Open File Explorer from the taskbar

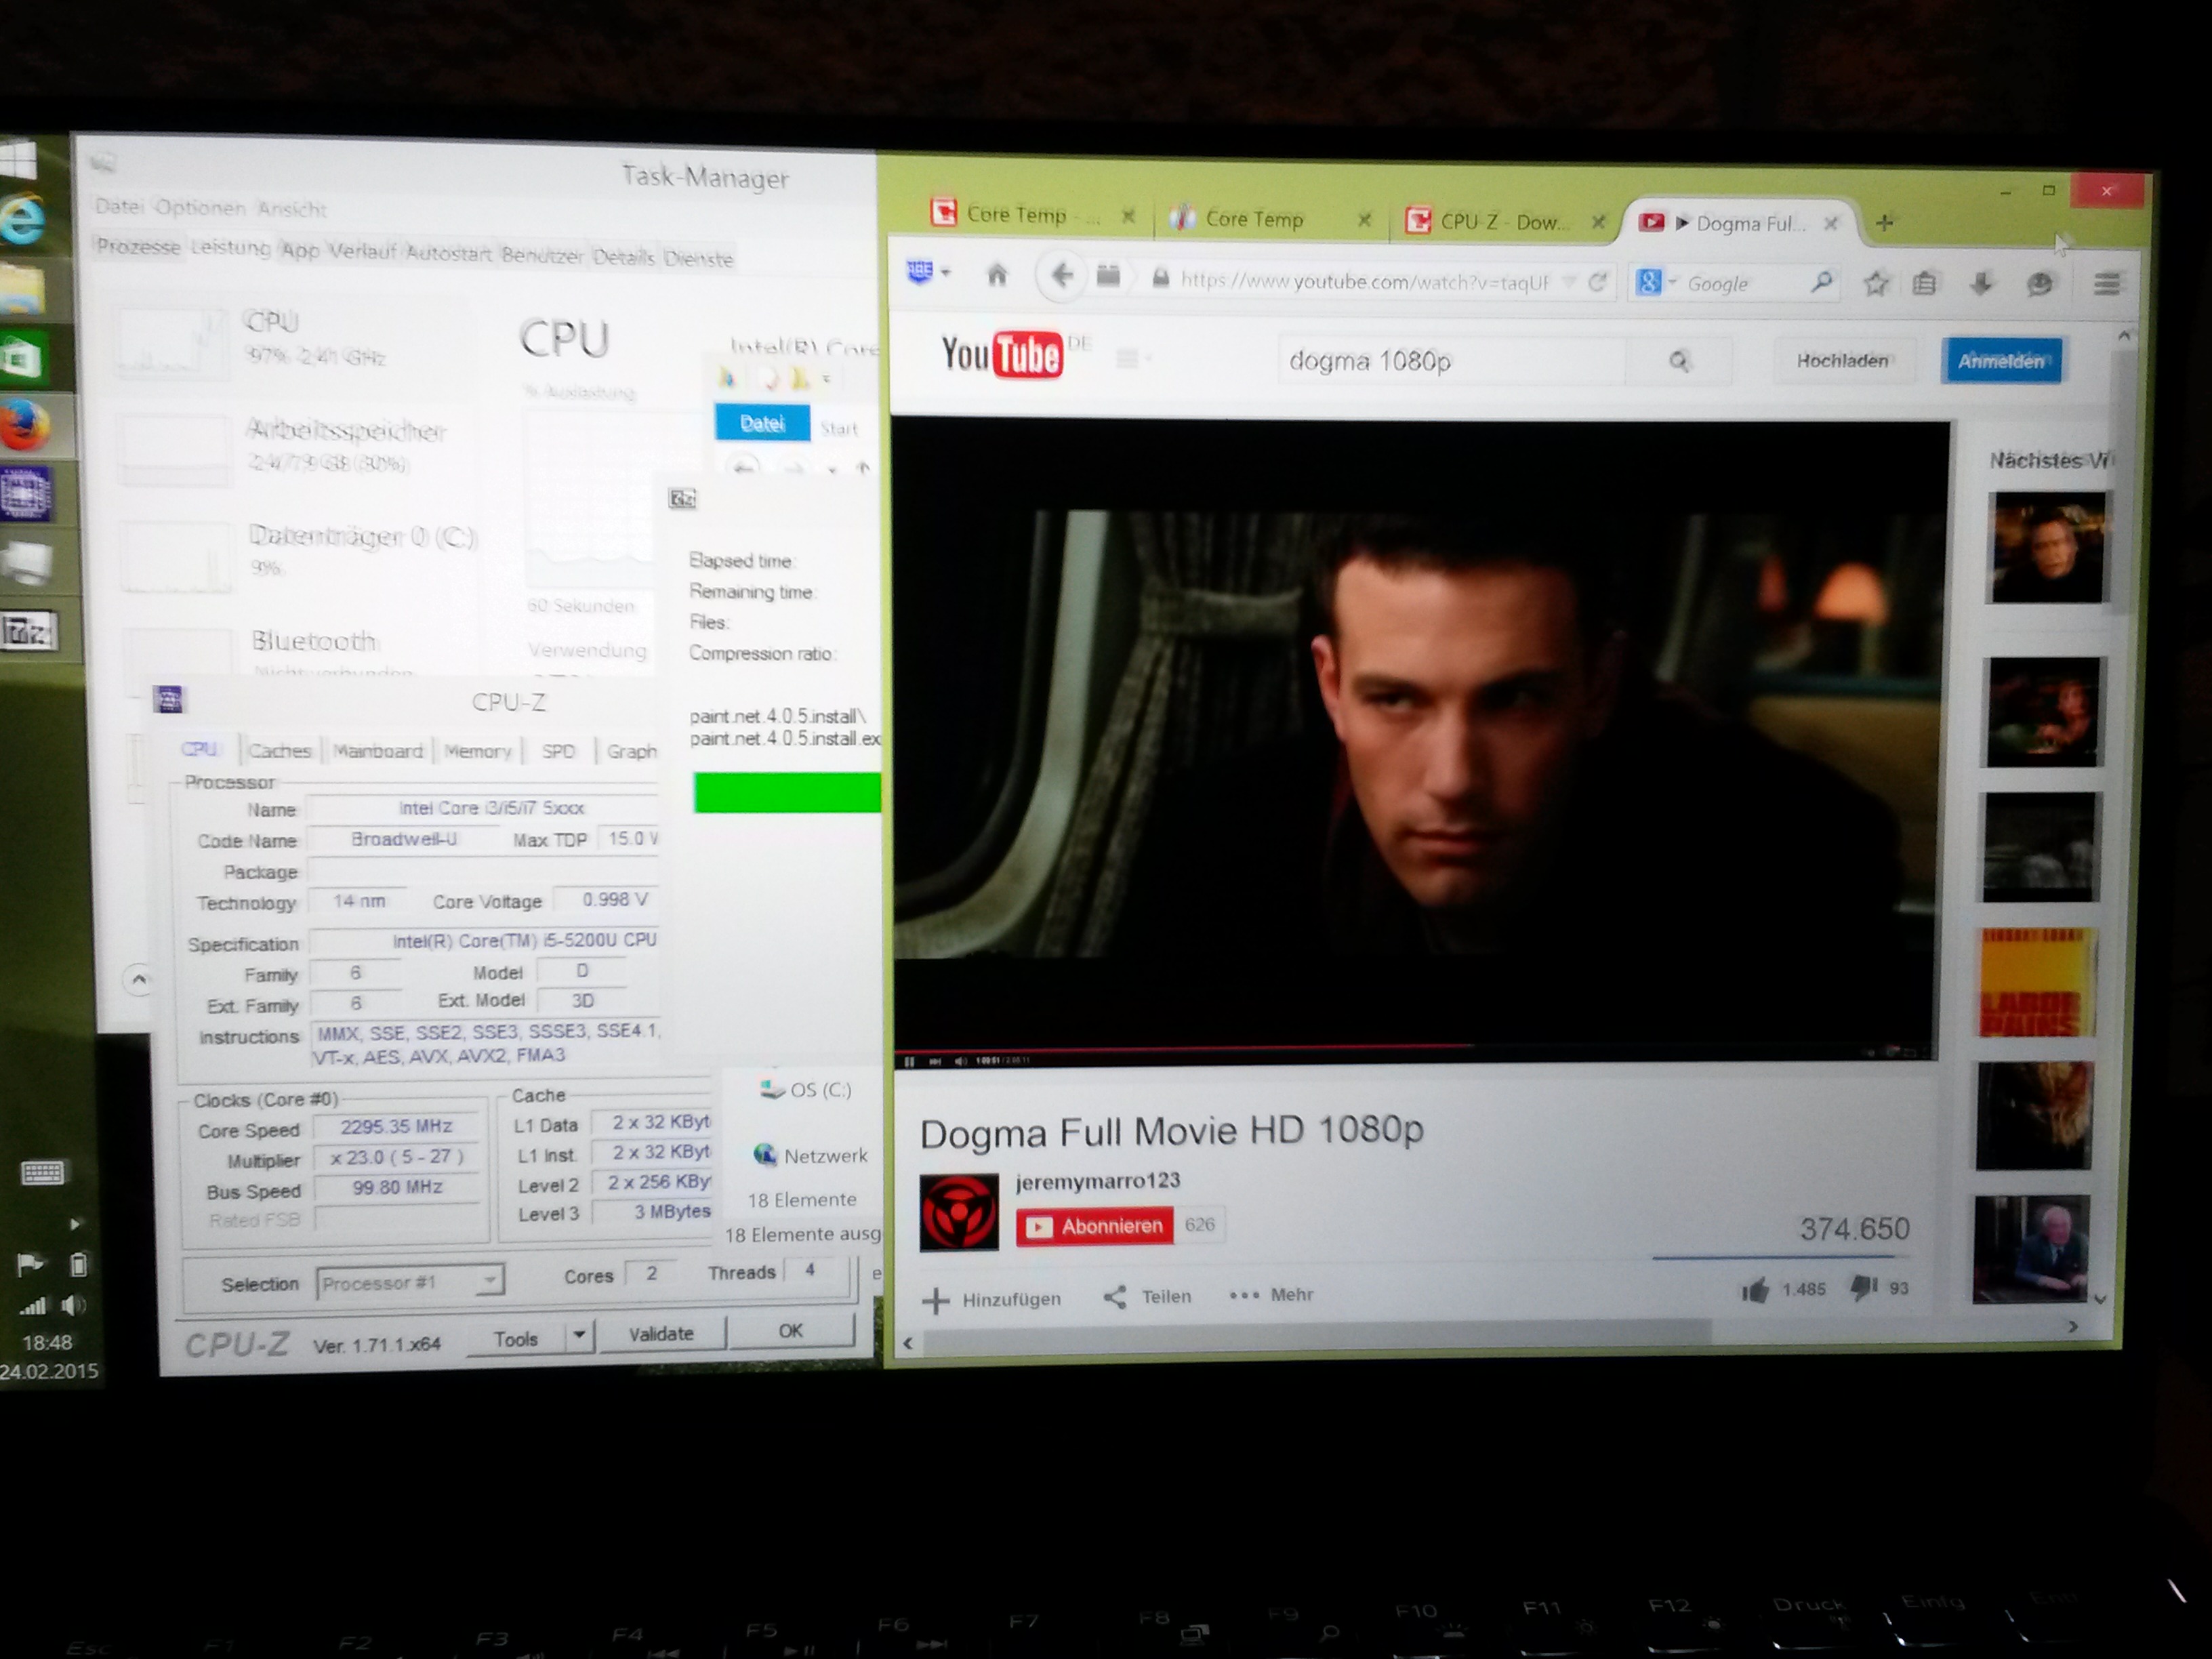[22, 290]
